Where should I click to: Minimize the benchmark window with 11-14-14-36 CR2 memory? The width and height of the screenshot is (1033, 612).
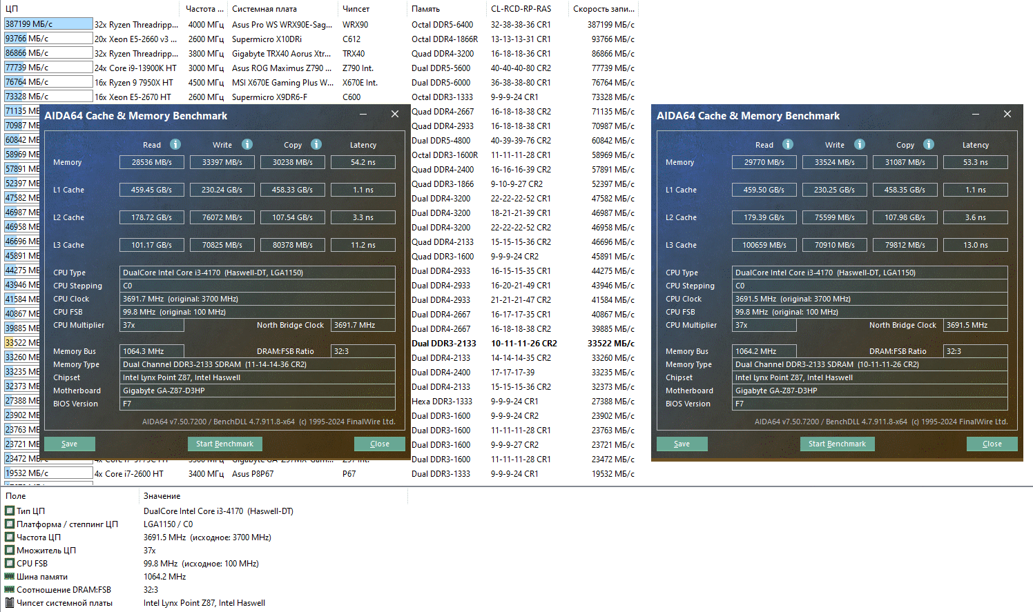(x=363, y=115)
